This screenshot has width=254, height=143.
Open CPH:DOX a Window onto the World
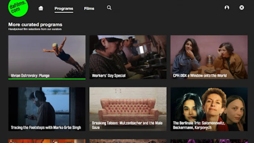click(209, 57)
